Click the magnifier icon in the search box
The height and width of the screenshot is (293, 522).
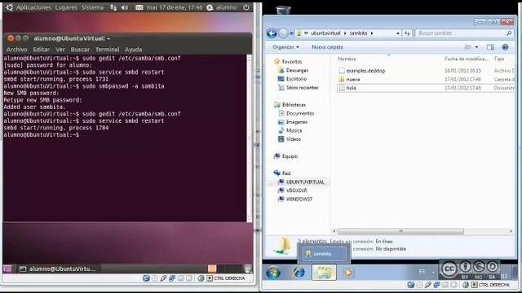(x=509, y=33)
